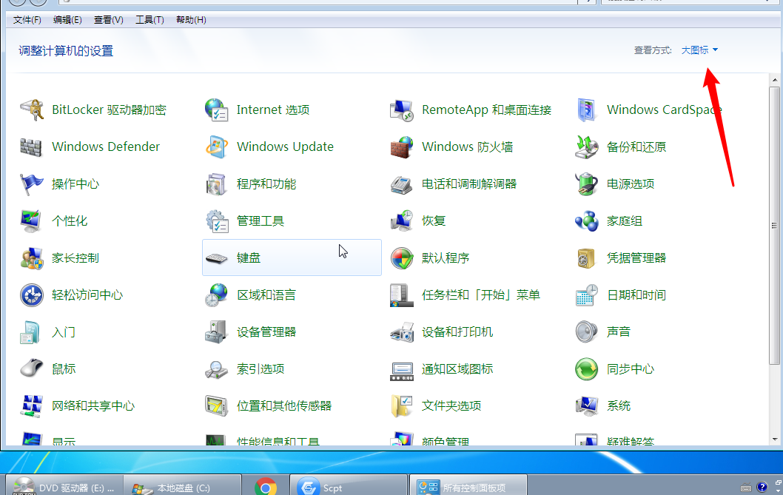Open the 个性化 personalization link
This screenshot has height=495, width=783.
70,221
